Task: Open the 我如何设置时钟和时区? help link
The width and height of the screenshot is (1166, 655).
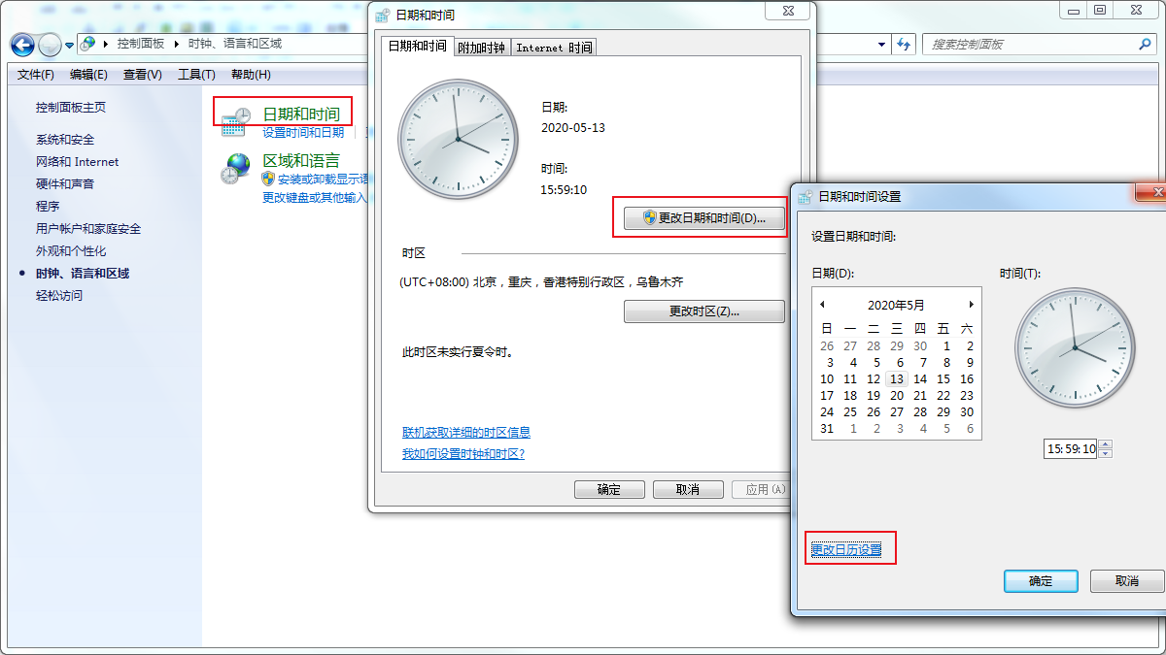Action: 463,454
